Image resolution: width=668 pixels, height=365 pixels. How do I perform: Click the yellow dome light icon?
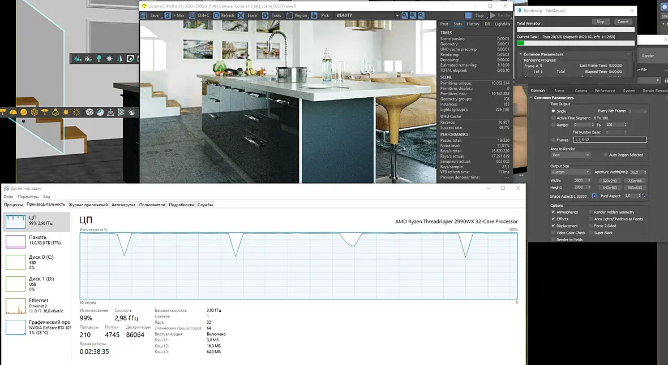click(13, 112)
